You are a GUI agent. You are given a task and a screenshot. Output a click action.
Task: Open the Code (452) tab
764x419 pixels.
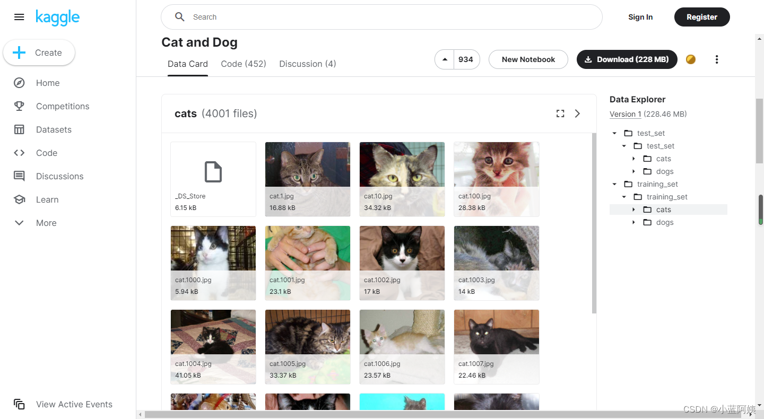point(244,64)
